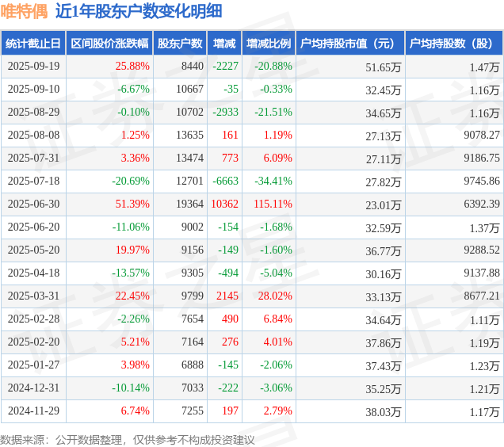The height and width of the screenshot is (447, 504).
Task: Click price change 25.88%
Action: (132, 66)
